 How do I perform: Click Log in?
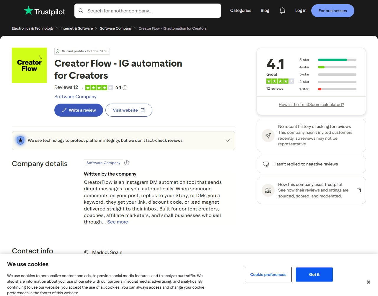(x=301, y=10)
